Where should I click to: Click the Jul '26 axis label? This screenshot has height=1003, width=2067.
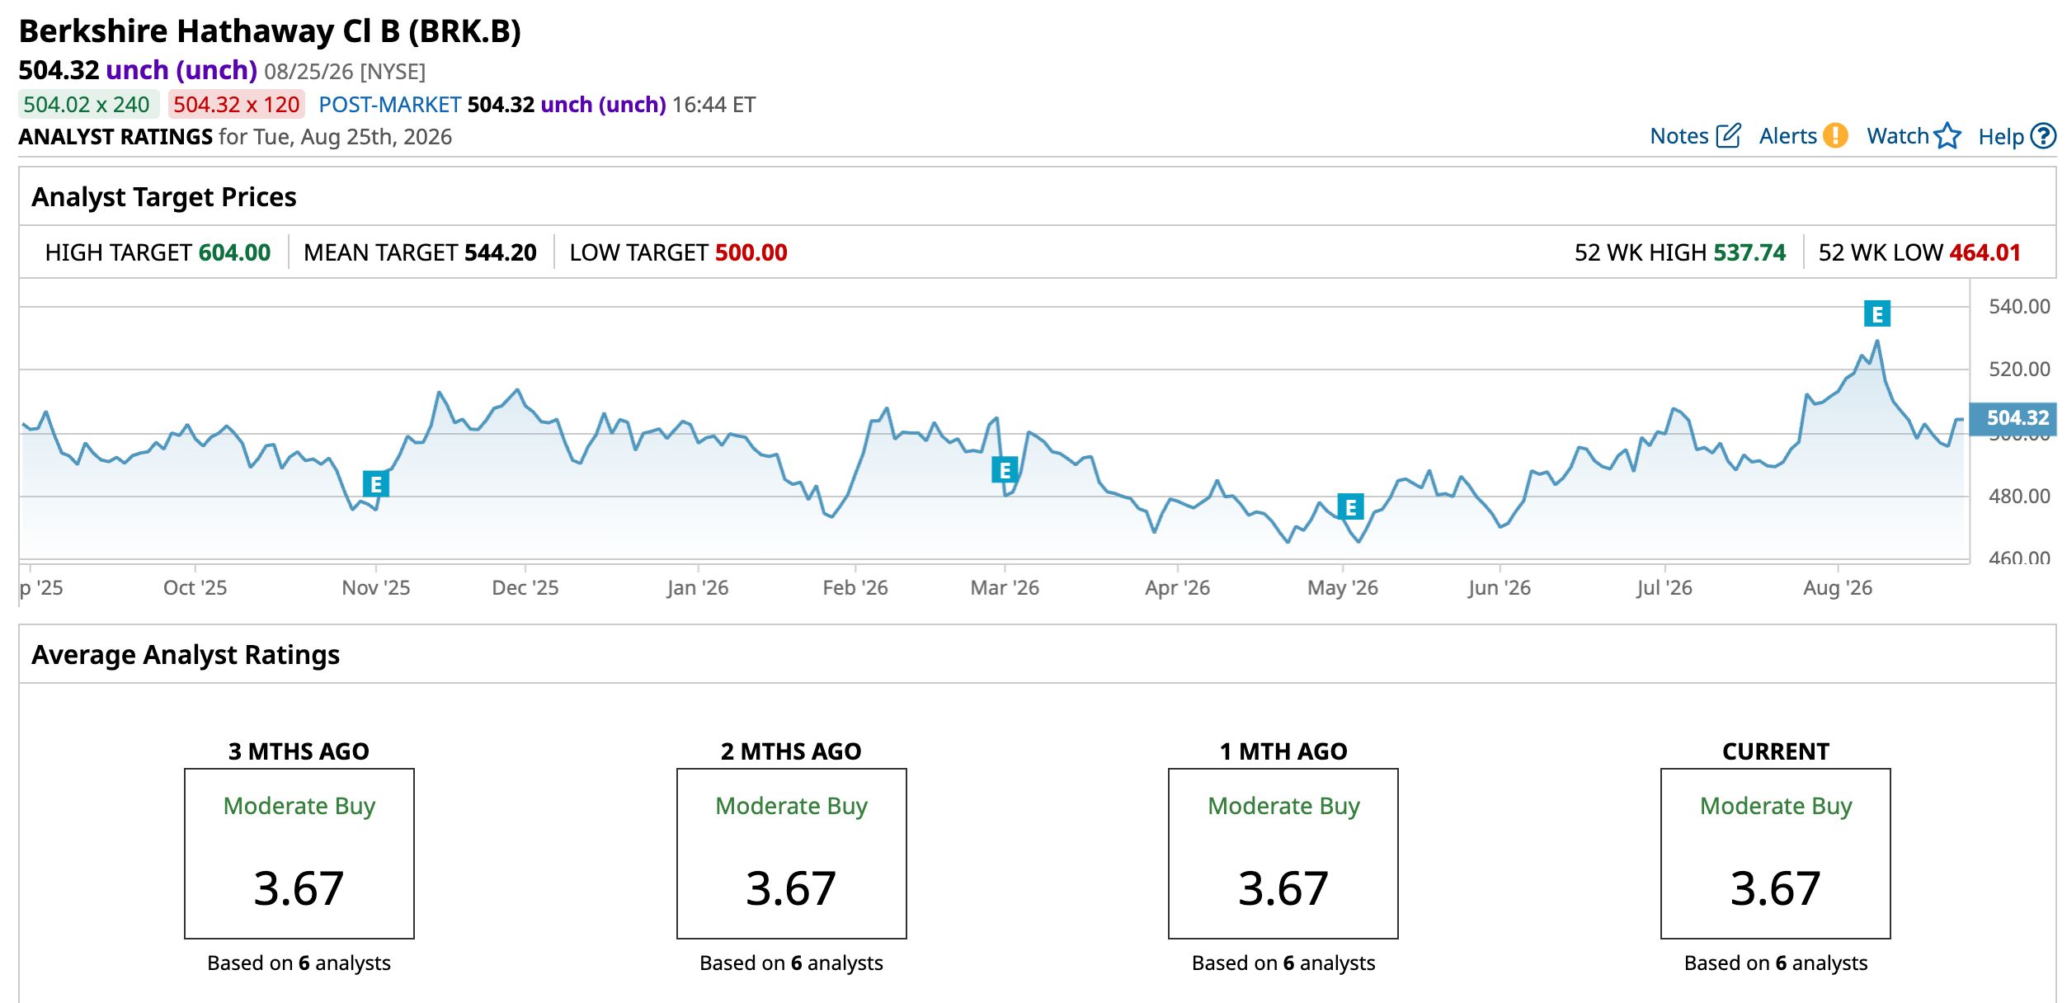[1664, 588]
